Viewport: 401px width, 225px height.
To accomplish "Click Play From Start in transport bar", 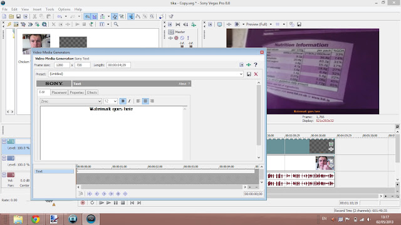I will [x=102, y=202].
